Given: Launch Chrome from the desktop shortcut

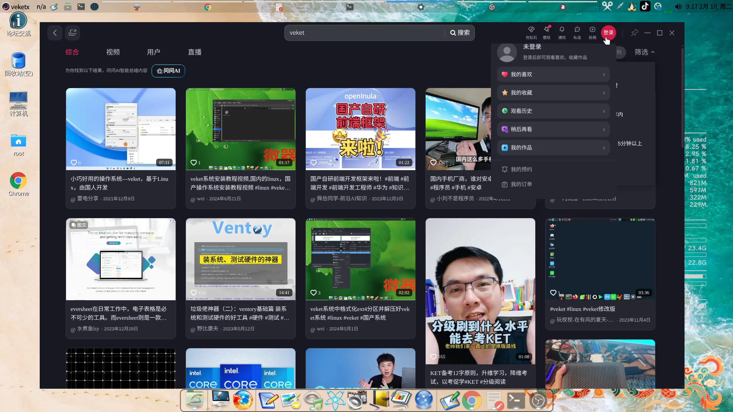Looking at the screenshot, I should (x=18, y=184).
